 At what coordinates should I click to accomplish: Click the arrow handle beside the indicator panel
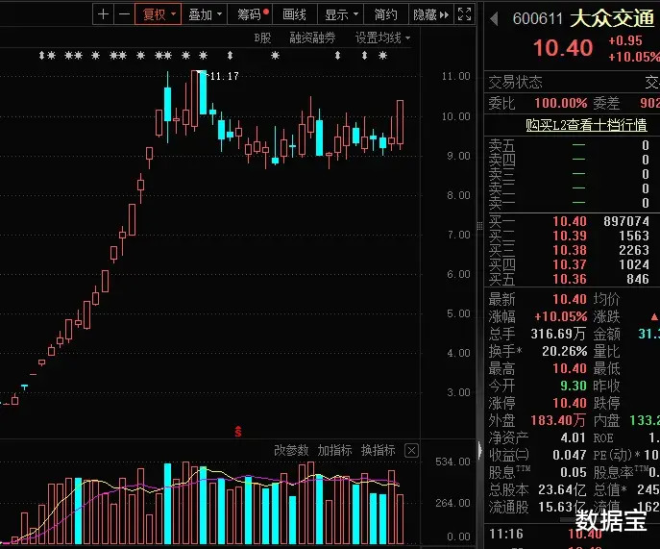(x=479, y=450)
